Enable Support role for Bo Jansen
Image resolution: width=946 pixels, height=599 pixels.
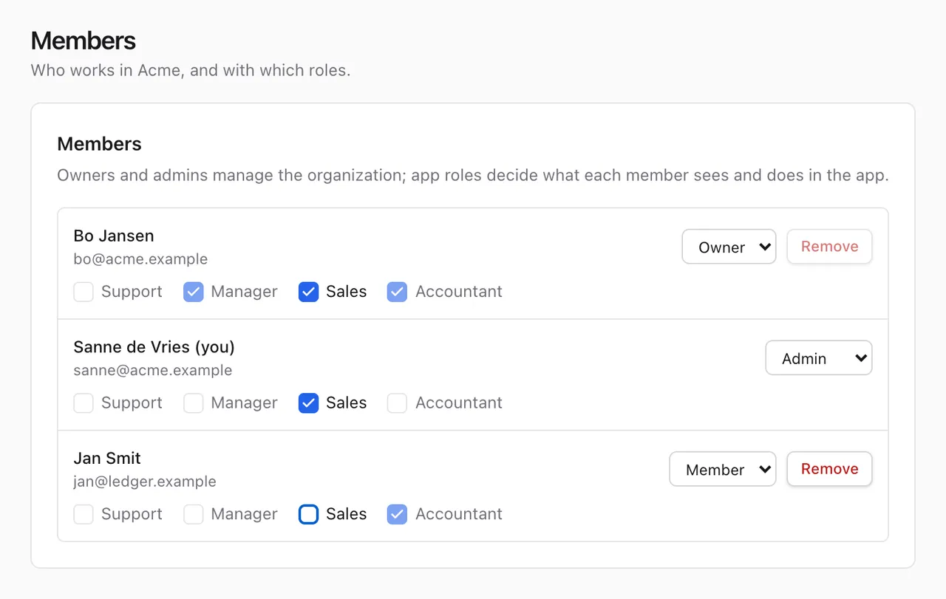pyautogui.click(x=84, y=292)
